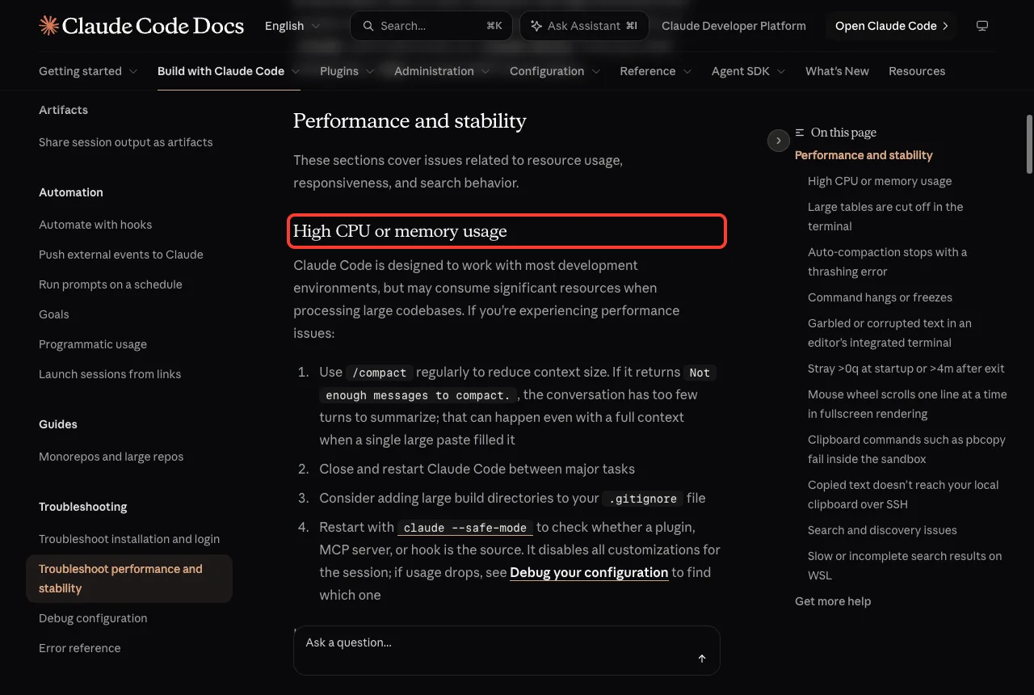
Task: Open Debug configuration sidebar page
Action: click(x=93, y=618)
